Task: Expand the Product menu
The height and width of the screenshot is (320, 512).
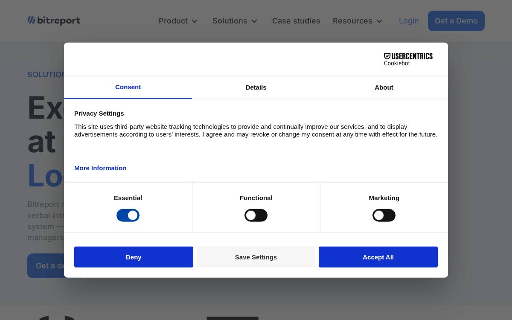Action: click(x=178, y=21)
